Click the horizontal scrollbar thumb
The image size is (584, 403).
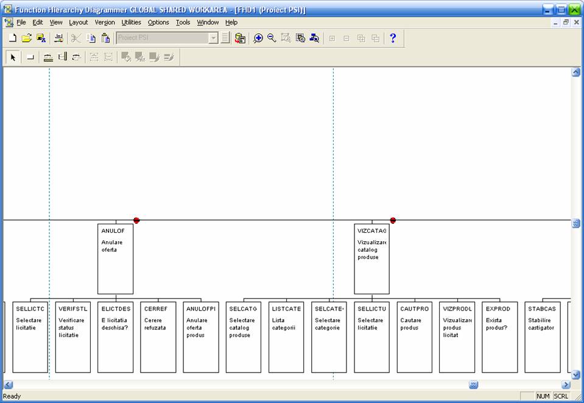[x=473, y=385]
